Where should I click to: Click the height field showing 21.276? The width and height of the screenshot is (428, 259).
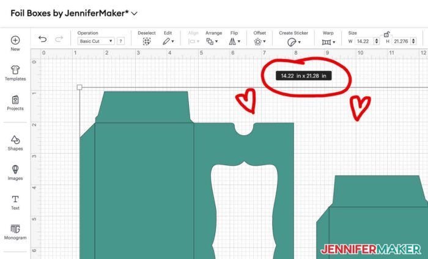pyautogui.click(x=401, y=41)
